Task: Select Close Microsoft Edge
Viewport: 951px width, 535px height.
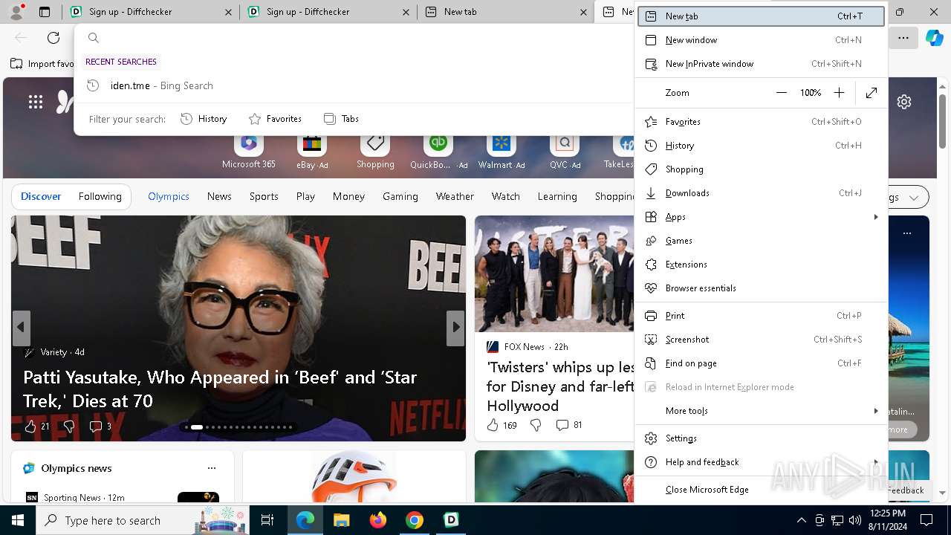Action: point(762,490)
